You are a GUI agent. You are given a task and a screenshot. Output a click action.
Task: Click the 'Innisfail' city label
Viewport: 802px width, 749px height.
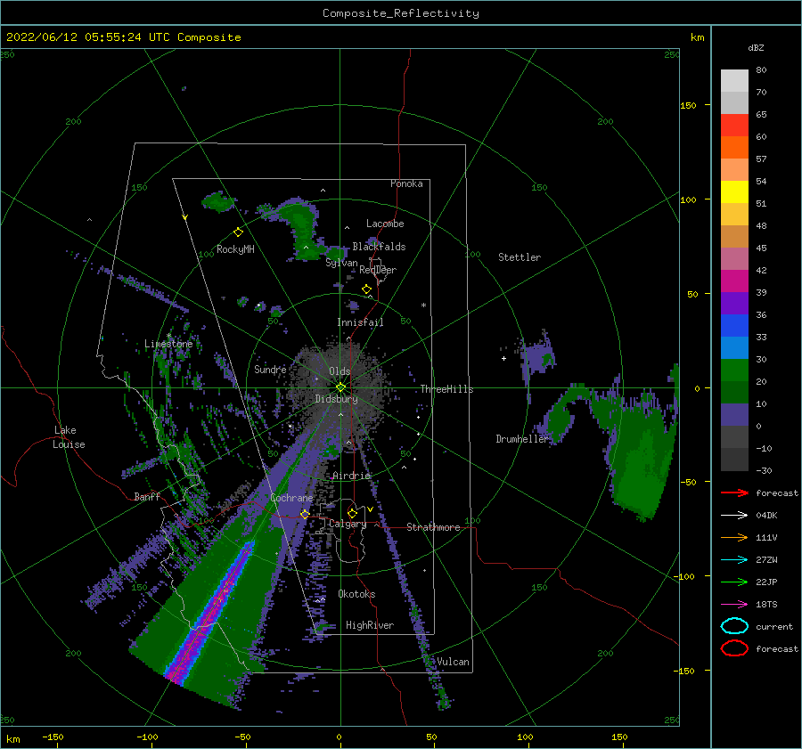coord(360,322)
